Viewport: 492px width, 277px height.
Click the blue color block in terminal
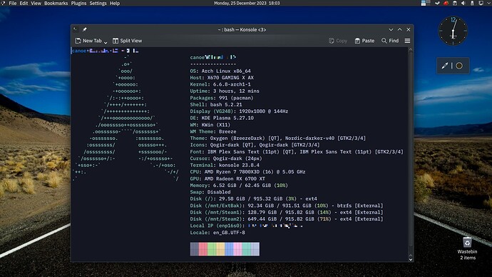coord(229,248)
